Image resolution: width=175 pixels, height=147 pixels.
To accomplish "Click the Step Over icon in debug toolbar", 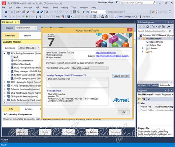I will pyautogui.click(x=40, y=17).
